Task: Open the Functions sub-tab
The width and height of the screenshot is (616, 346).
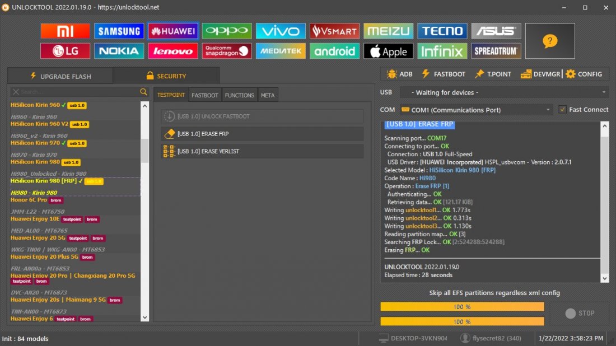Action: [239, 95]
